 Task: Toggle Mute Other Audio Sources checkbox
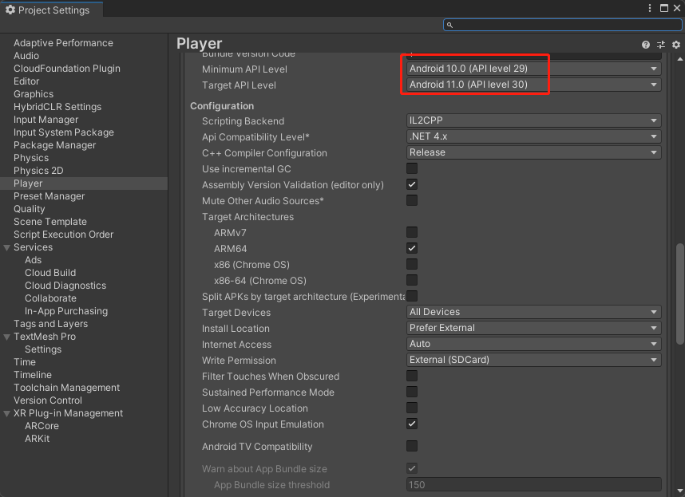pos(412,200)
